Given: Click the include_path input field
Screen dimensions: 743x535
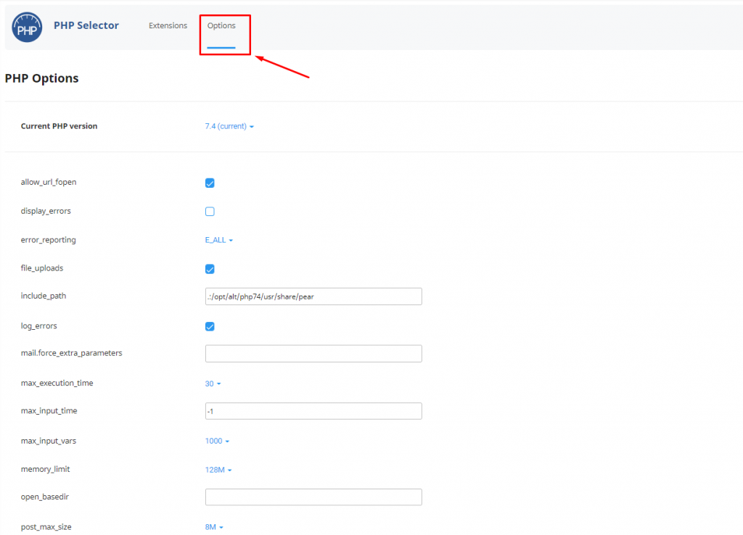Looking at the screenshot, I should (x=313, y=296).
